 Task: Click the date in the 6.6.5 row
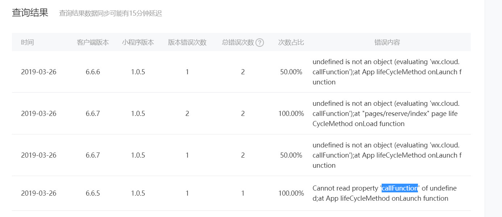39,193
